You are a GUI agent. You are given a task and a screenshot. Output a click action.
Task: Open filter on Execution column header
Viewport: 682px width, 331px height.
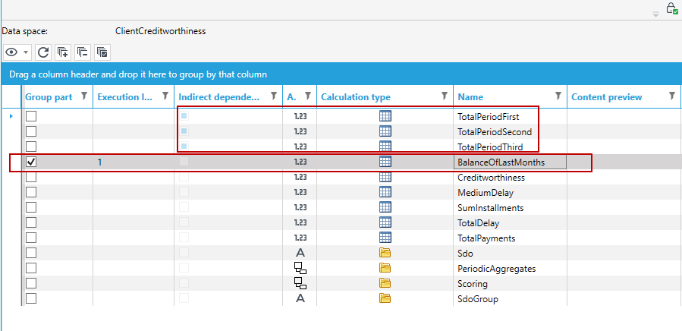pyautogui.click(x=165, y=96)
